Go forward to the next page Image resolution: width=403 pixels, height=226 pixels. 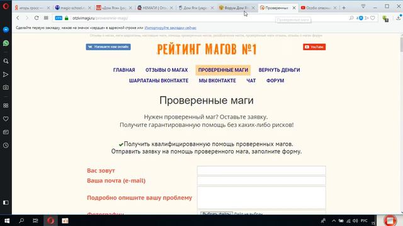tap(27, 18)
